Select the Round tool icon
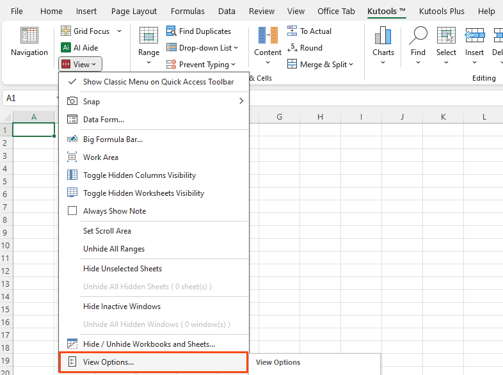 tap(292, 48)
